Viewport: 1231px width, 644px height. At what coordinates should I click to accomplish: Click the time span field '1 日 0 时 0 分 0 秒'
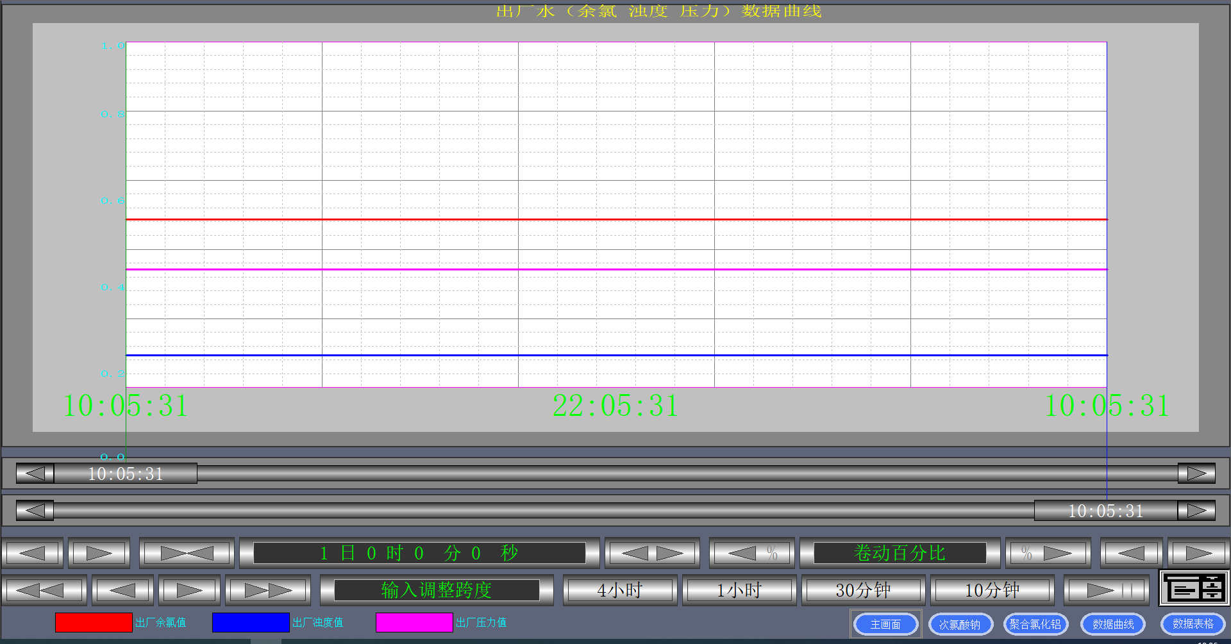pos(419,553)
